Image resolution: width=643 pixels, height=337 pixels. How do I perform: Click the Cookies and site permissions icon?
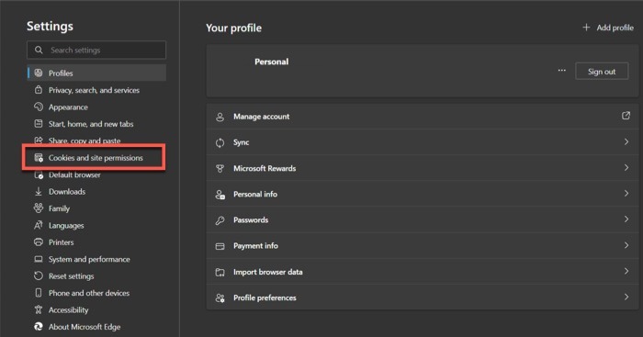pos(39,157)
